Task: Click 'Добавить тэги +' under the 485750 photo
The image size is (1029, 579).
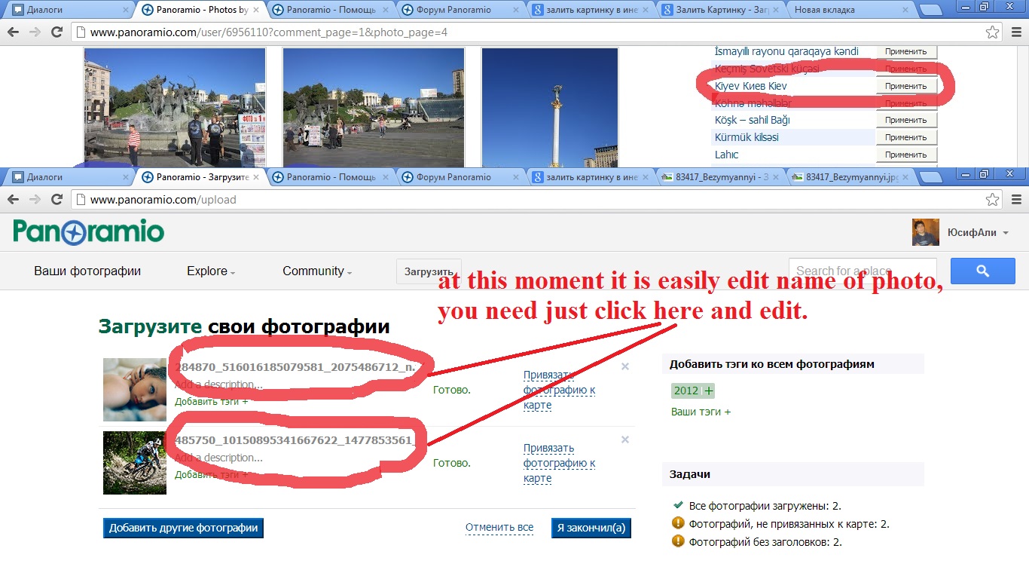Action: tap(212, 475)
